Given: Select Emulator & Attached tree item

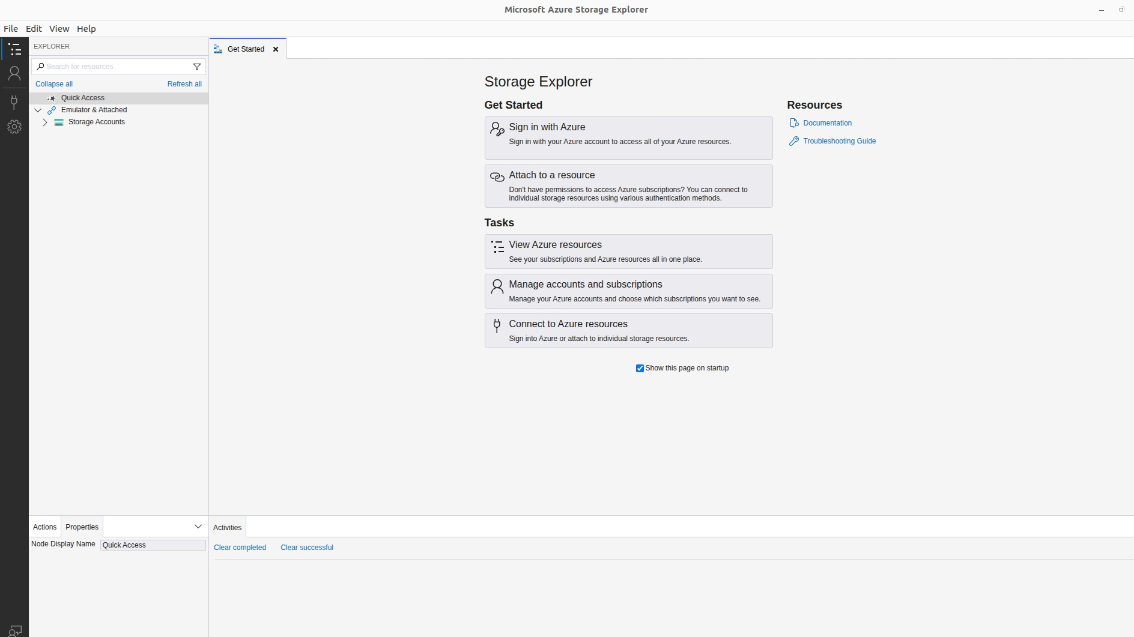Looking at the screenshot, I should [118, 110].
